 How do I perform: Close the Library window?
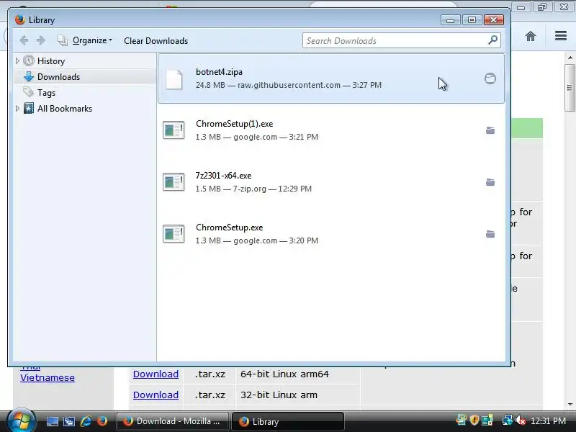tap(494, 20)
